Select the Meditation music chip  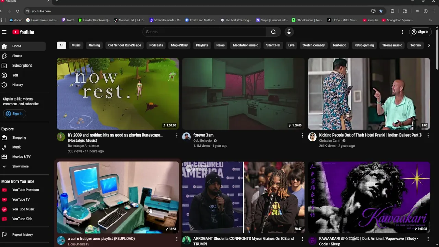pos(245,45)
